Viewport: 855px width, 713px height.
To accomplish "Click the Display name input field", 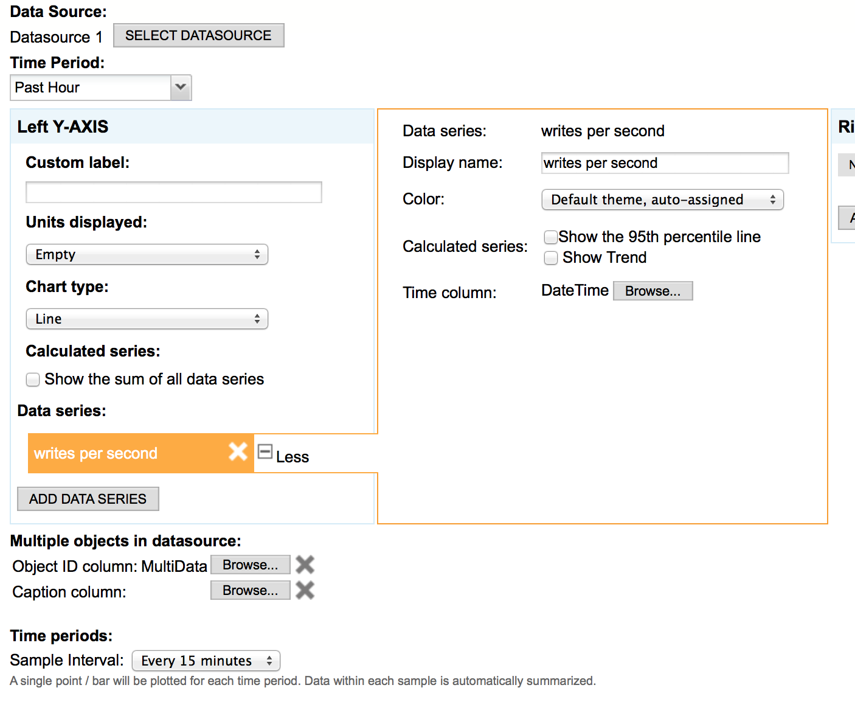I will (665, 163).
